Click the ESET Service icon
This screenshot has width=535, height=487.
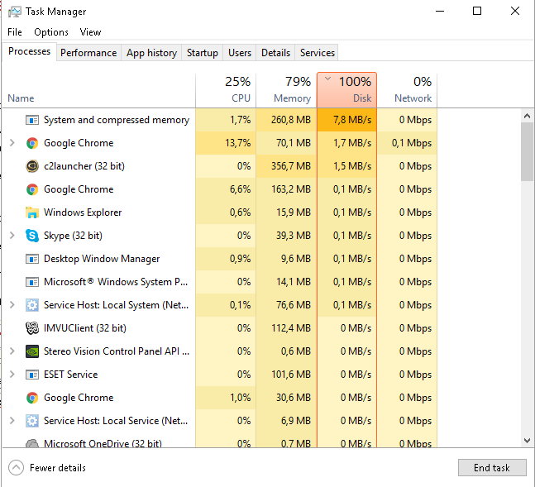point(32,375)
